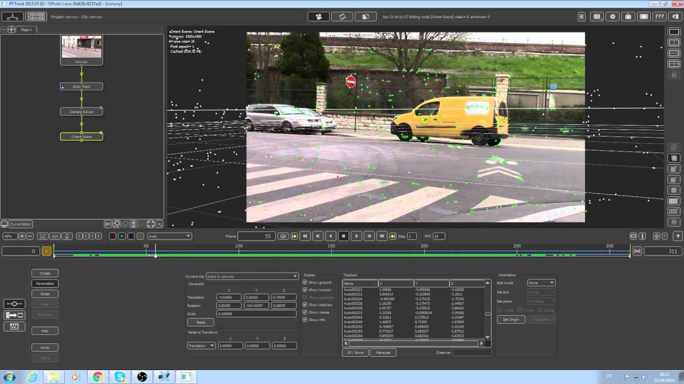Open the video tutorial play icon

coord(644,17)
